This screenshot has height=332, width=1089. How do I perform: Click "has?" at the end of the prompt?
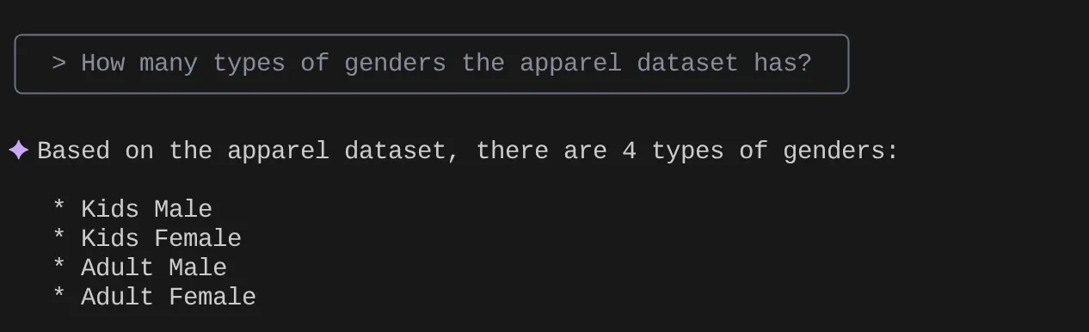783,64
